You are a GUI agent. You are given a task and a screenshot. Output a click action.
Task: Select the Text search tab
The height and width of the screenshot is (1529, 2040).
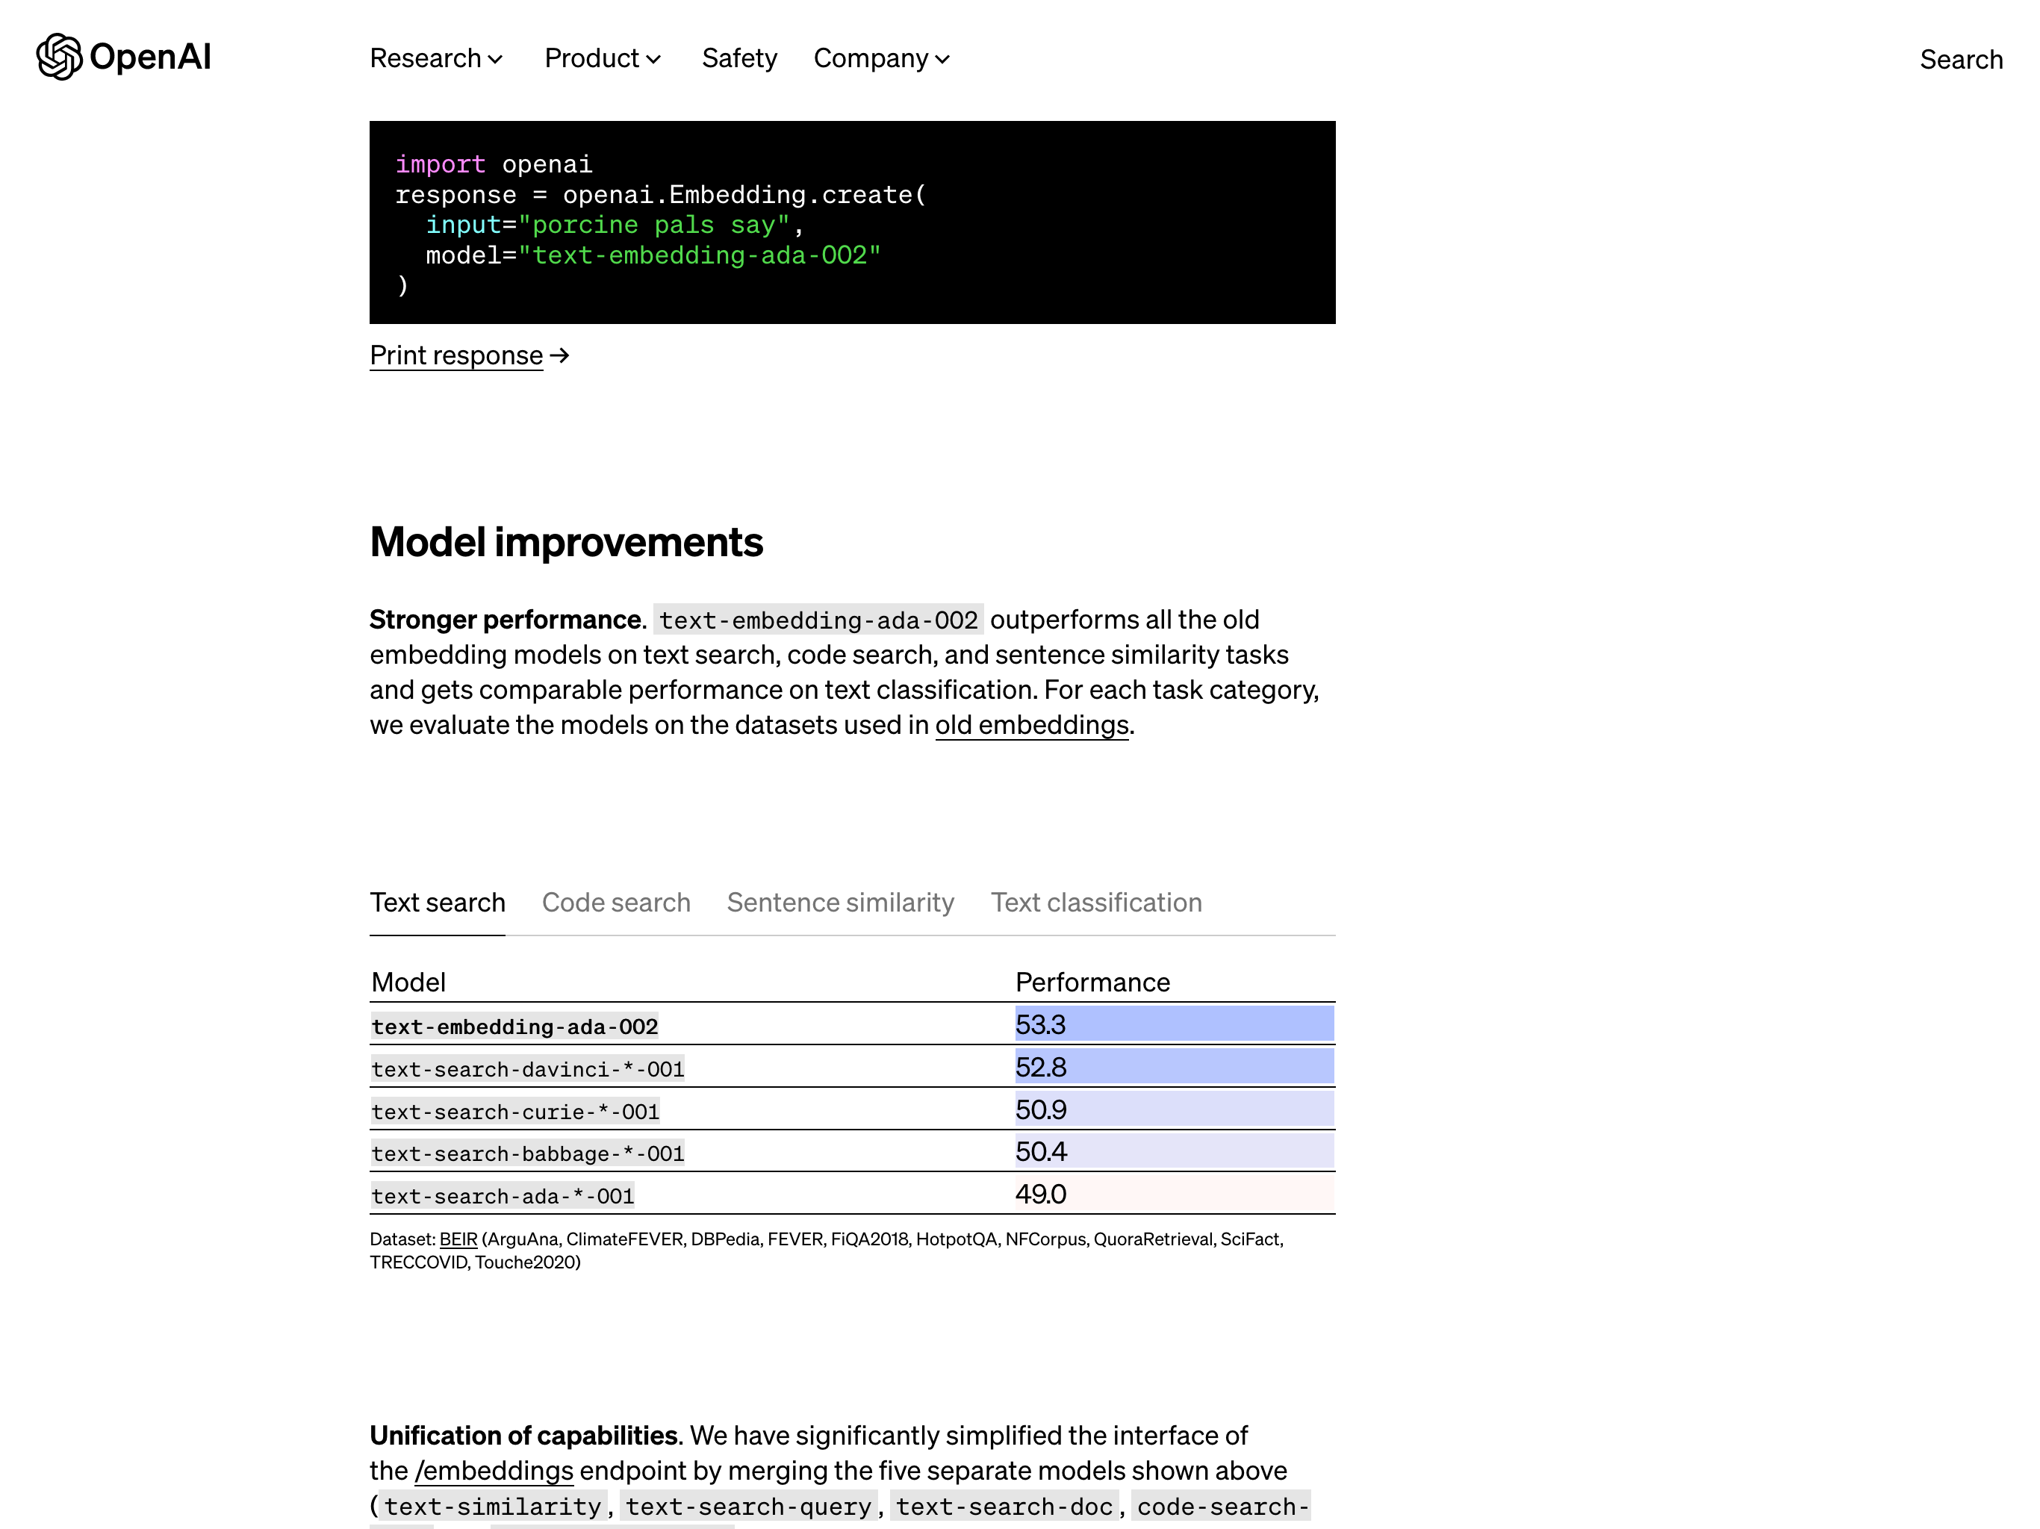click(437, 902)
